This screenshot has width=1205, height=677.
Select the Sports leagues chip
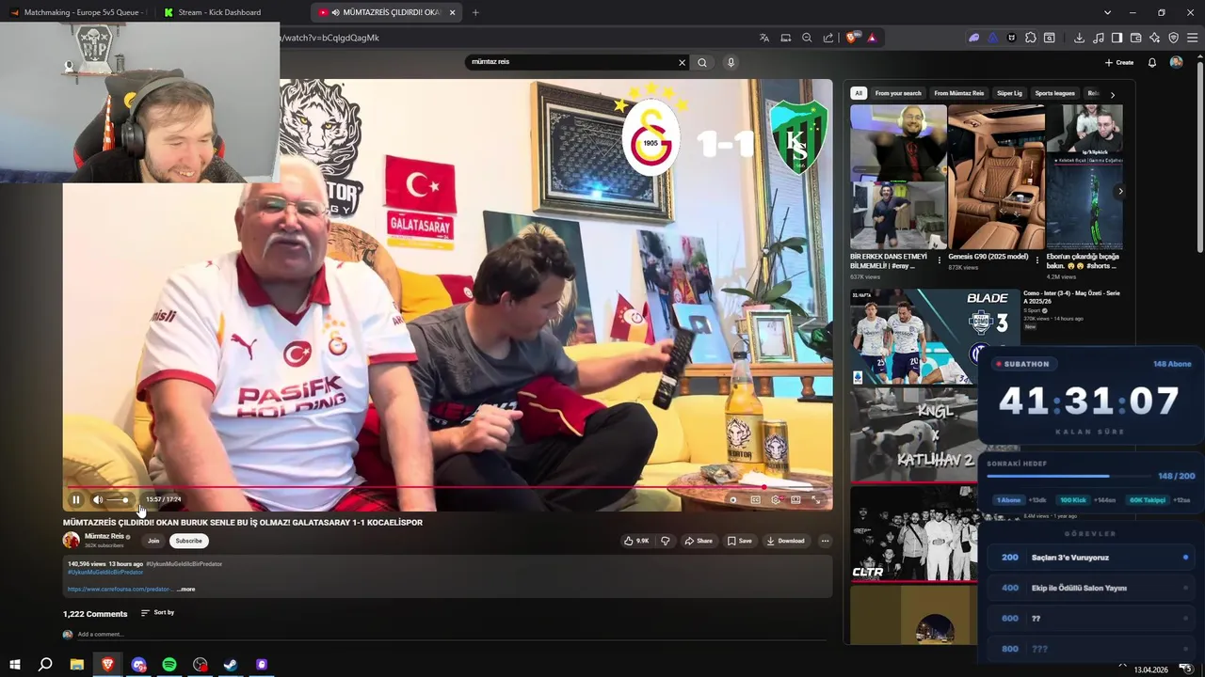click(1054, 93)
